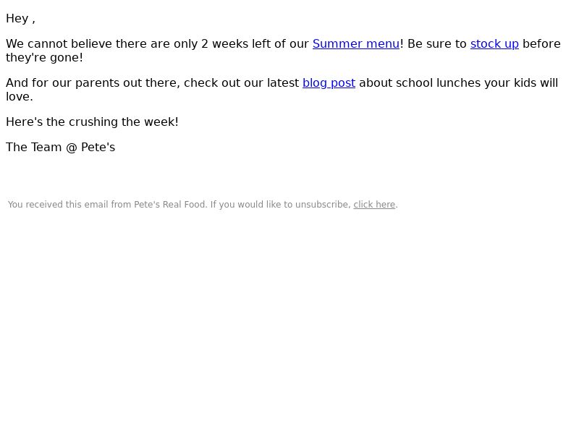Click the 'Here's the crushing the week!' line
Image resolution: width=579 pixels, height=434 pixels.
(x=92, y=122)
